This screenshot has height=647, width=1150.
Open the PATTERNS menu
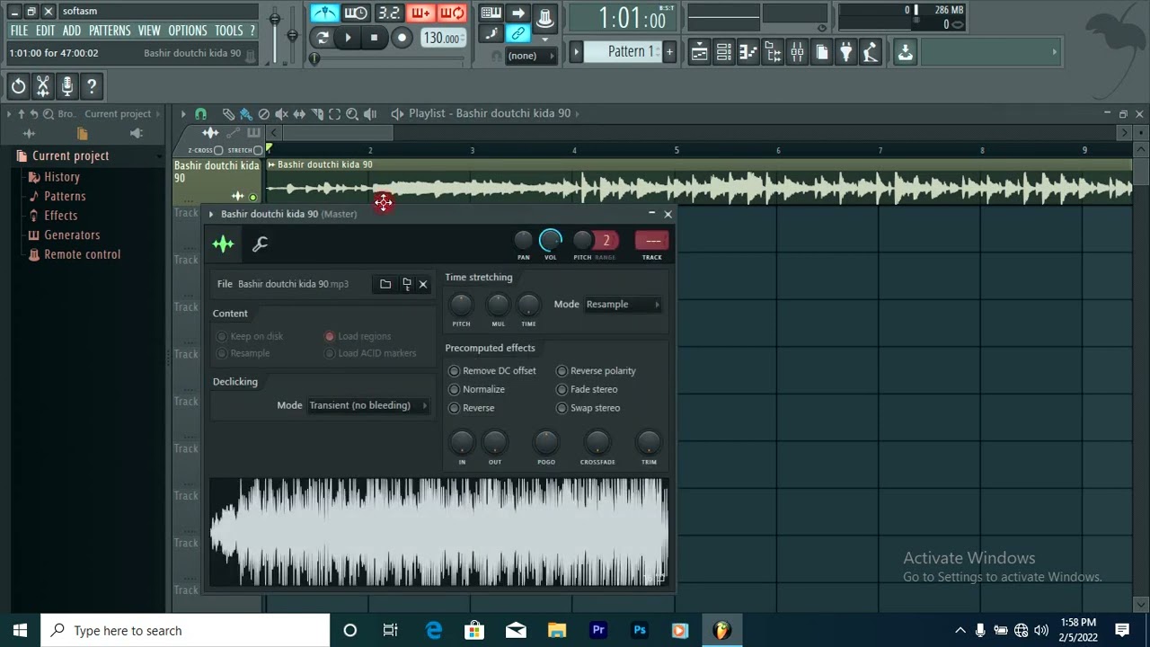(x=110, y=31)
